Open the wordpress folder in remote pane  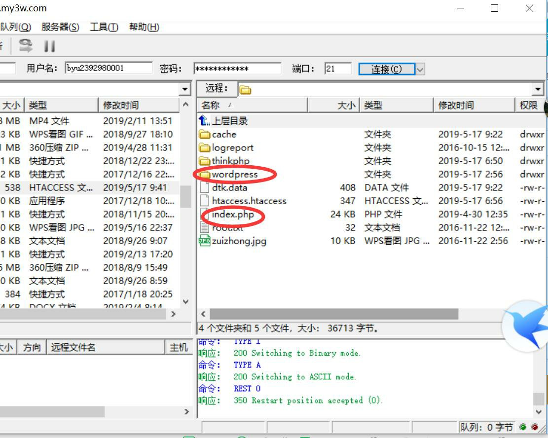click(236, 174)
